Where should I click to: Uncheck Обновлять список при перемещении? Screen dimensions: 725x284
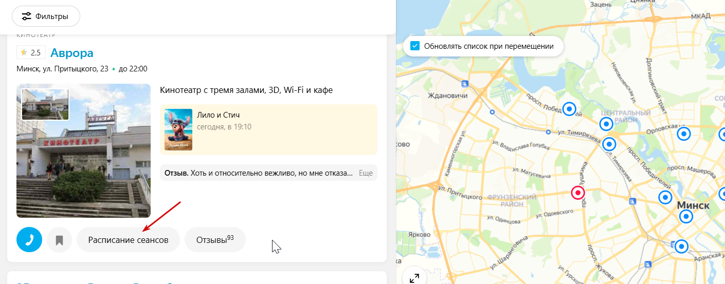coord(415,46)
